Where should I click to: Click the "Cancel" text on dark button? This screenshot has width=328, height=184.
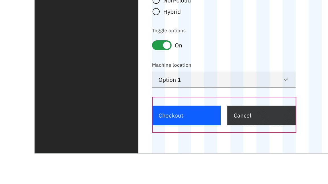(243, 116)
